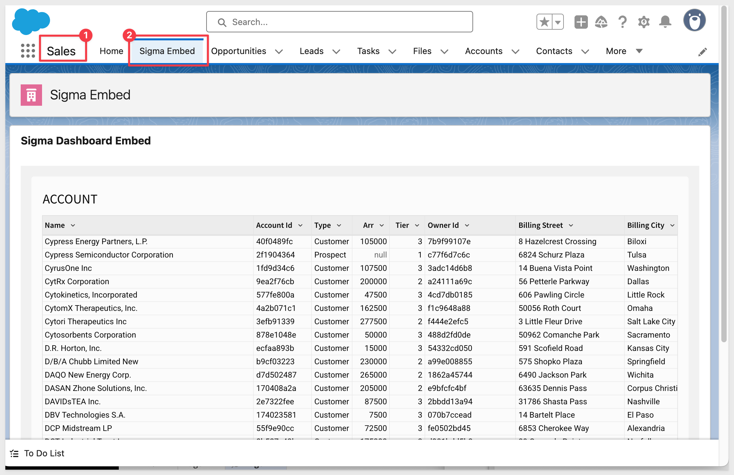Click the Favorites star icon
This screenshot has width=734, height=475.
point(544,22)
